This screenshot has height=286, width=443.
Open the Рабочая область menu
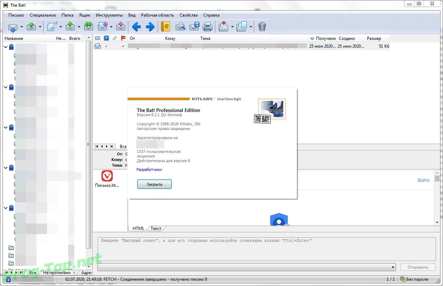[157, 15]
